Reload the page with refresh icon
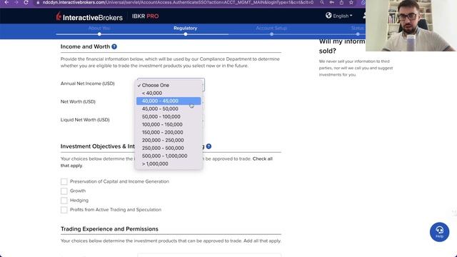The width and height of the screenshot is (457, 257). pos(26,2)
